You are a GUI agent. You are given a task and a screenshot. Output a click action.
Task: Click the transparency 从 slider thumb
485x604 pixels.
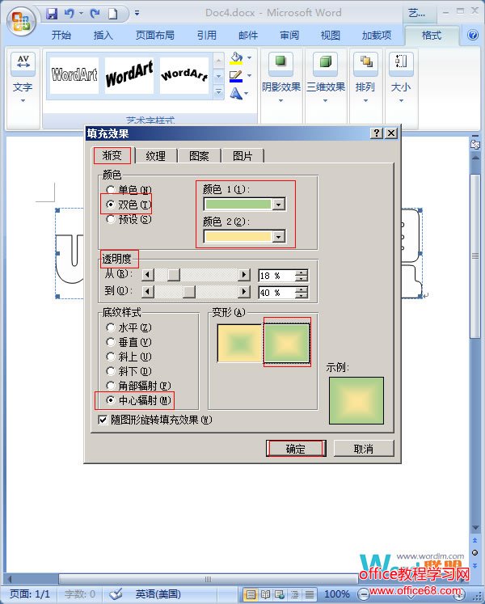(x=174, y=275)
